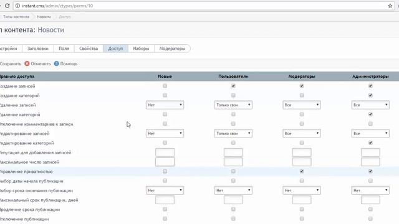Uncheck Создание записей for Пользователи

click(233, 86)
